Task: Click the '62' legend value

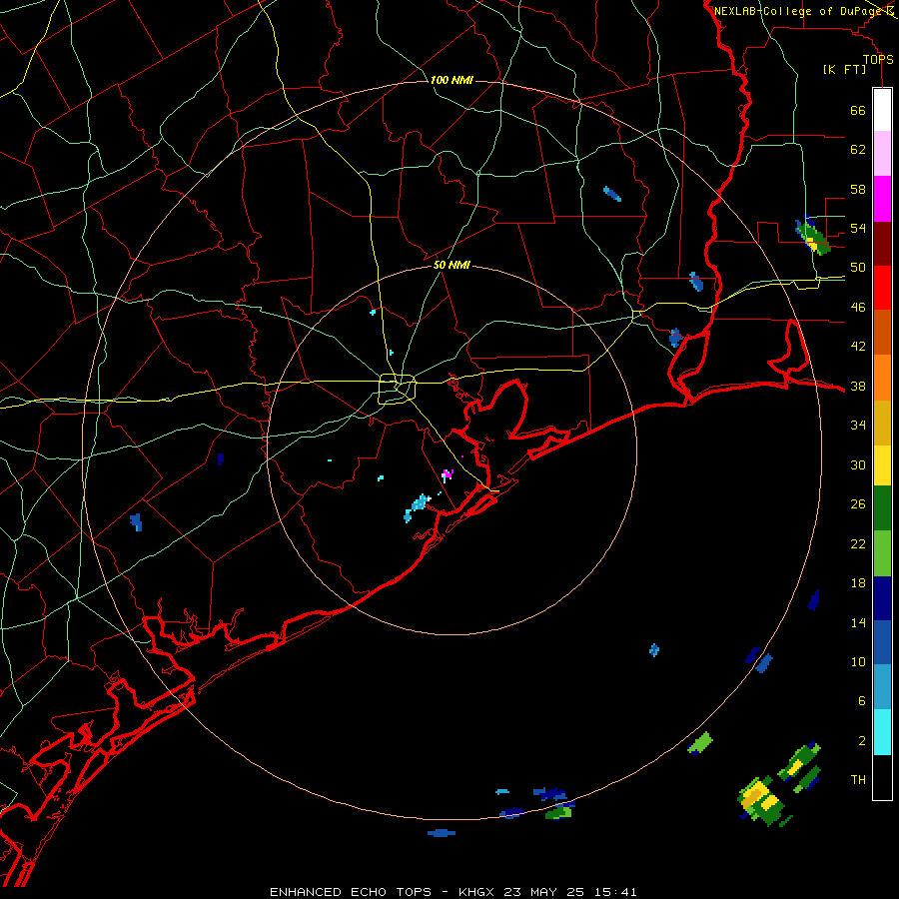Action: (x=858, y=150)
